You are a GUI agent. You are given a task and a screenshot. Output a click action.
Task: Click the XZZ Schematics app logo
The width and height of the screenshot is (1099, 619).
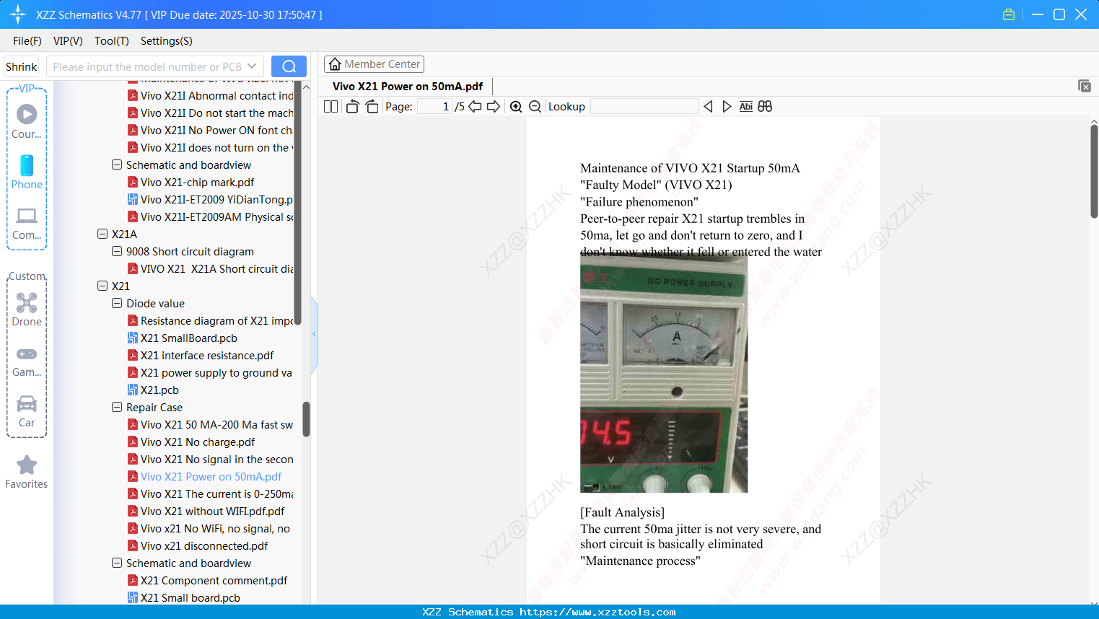[x=18, y=14]
